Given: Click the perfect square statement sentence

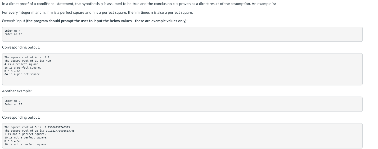Looking at the screenshot, I should pyautogui.click(x=97, y=13).
